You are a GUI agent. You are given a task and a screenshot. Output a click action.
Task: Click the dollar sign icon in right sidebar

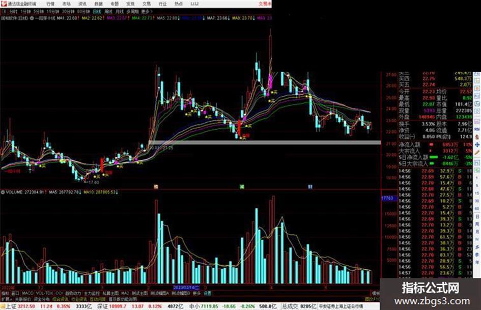(477, 137)
